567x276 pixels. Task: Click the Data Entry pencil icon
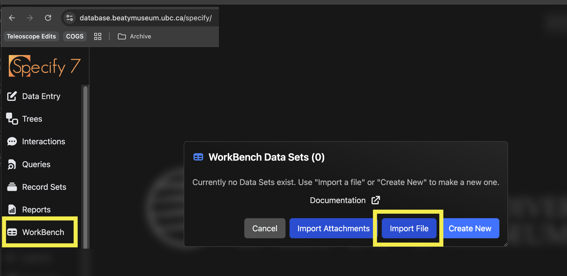click(12, 96)
